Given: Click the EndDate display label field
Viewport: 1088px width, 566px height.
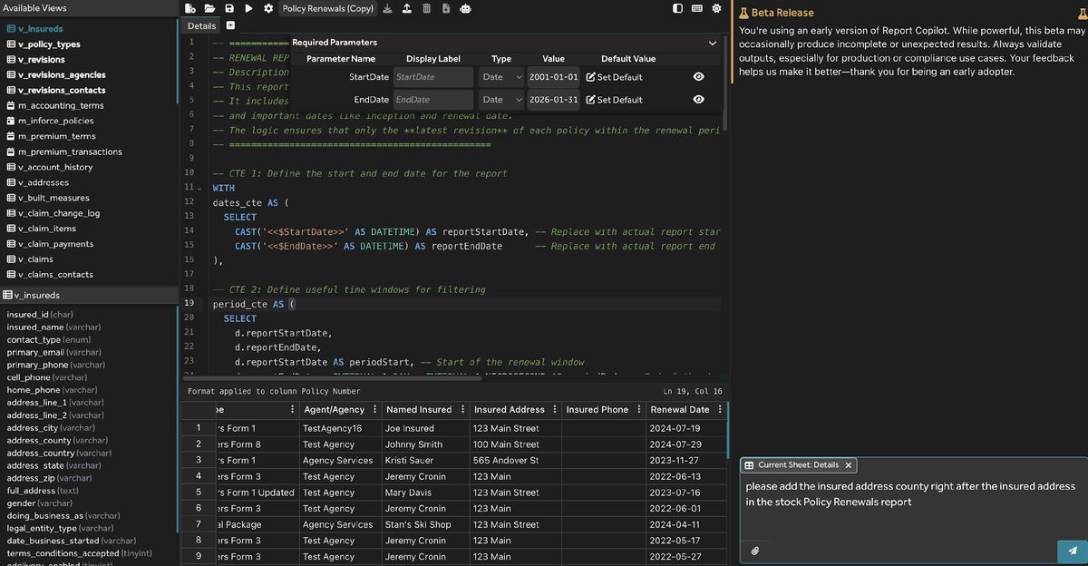Looking at the screenshot, I should pyautogui.click(x=432, y=100).
